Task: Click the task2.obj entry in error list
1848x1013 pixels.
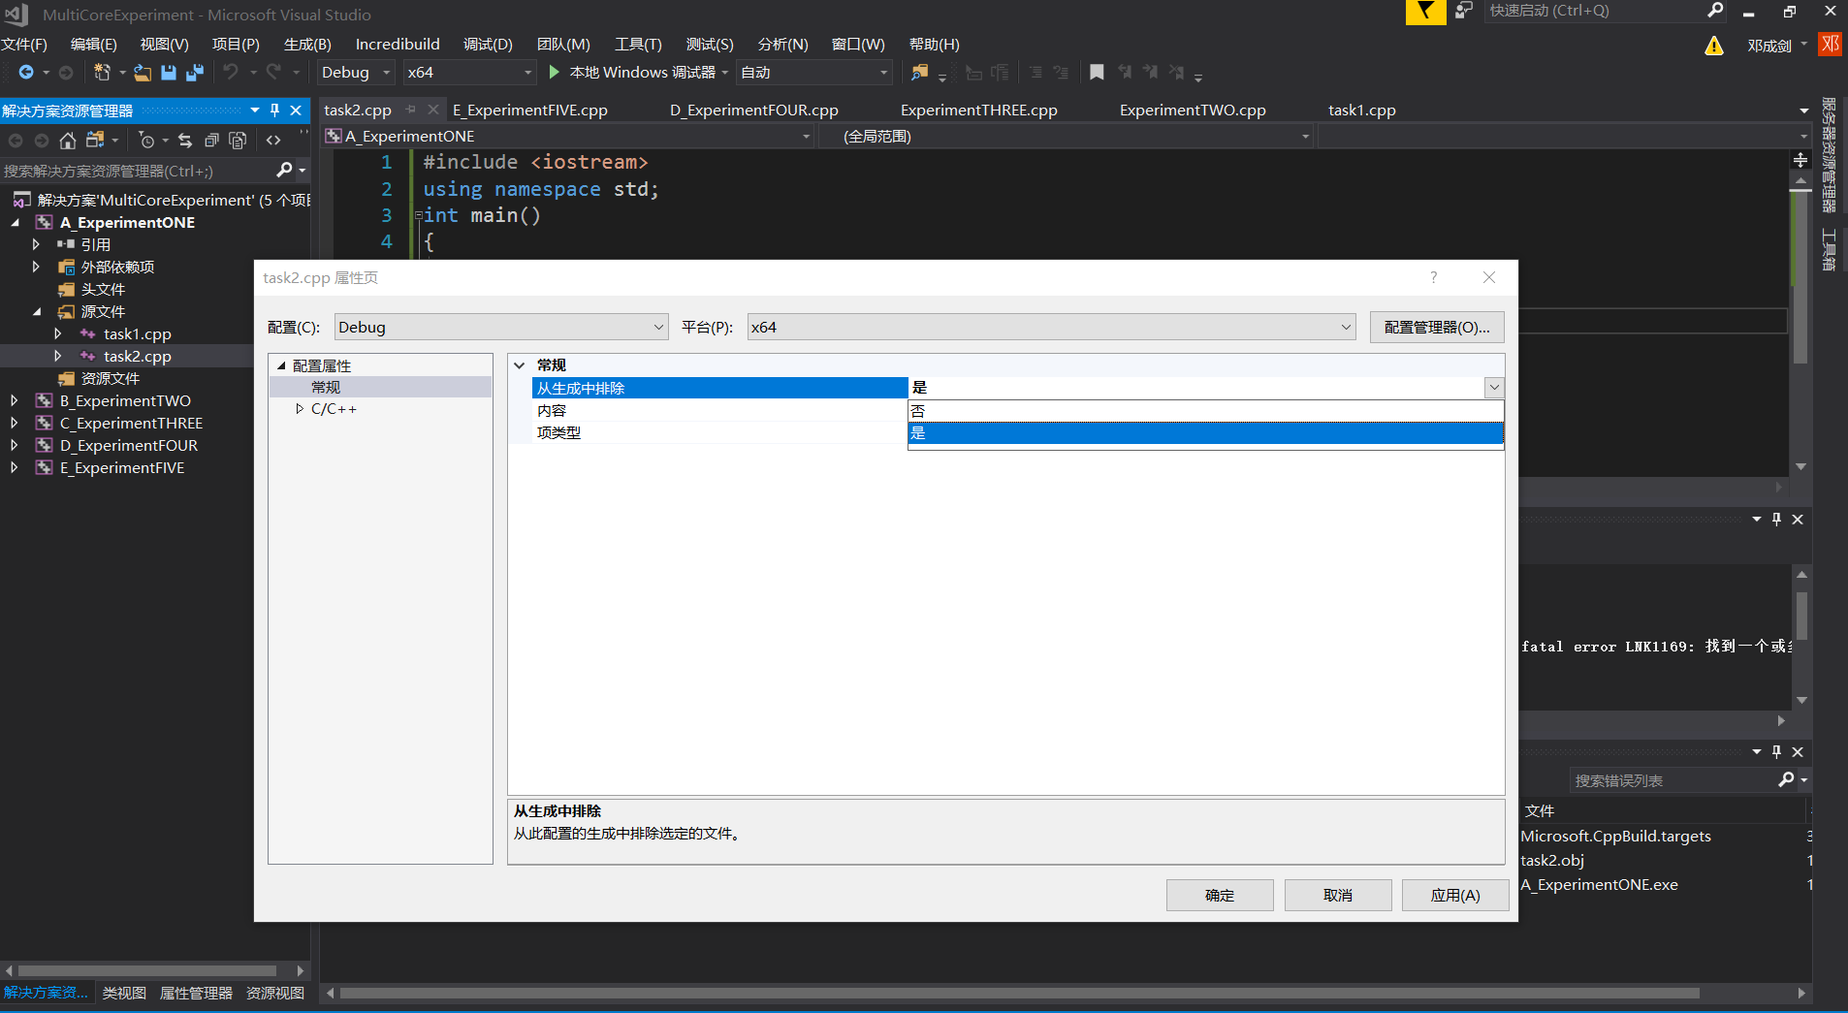Action: (1552, 861)
